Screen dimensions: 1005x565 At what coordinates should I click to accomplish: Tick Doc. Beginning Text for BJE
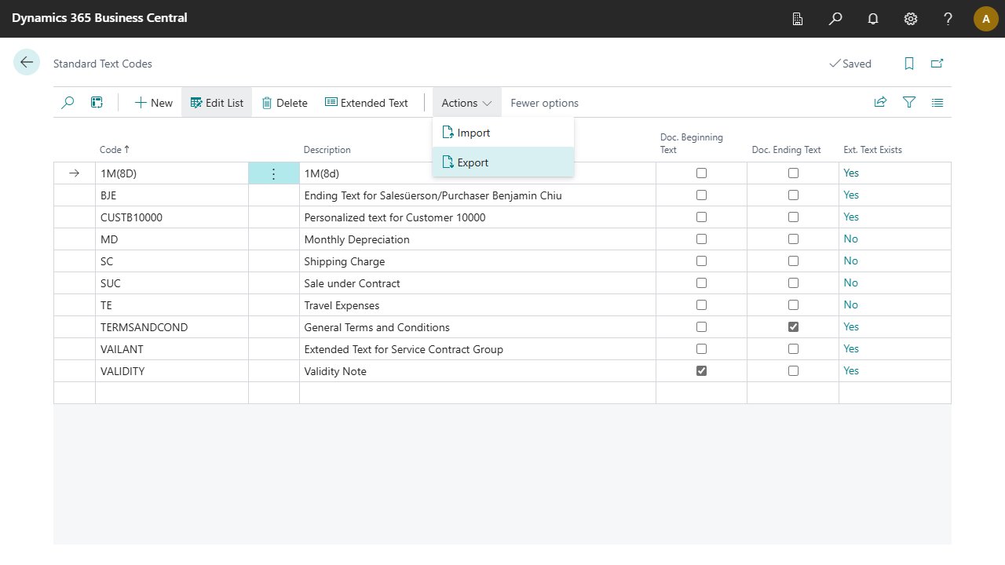click(701, 195)
